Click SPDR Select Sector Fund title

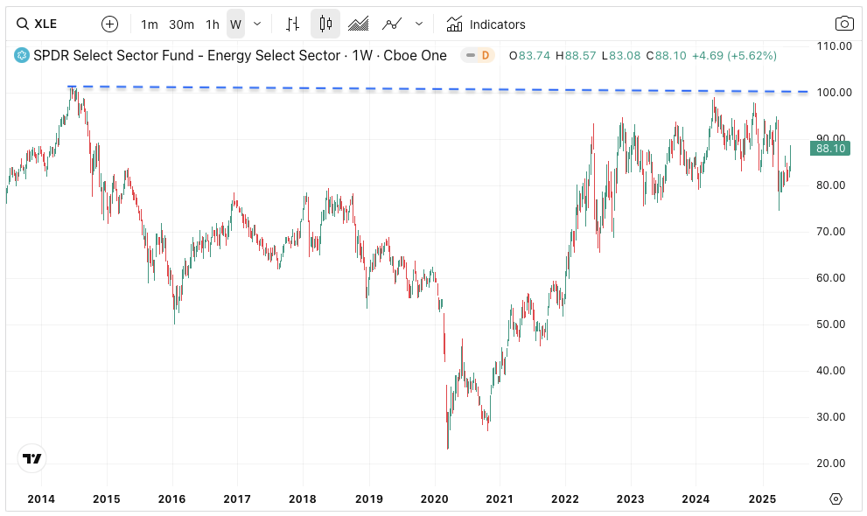point(240,55)
